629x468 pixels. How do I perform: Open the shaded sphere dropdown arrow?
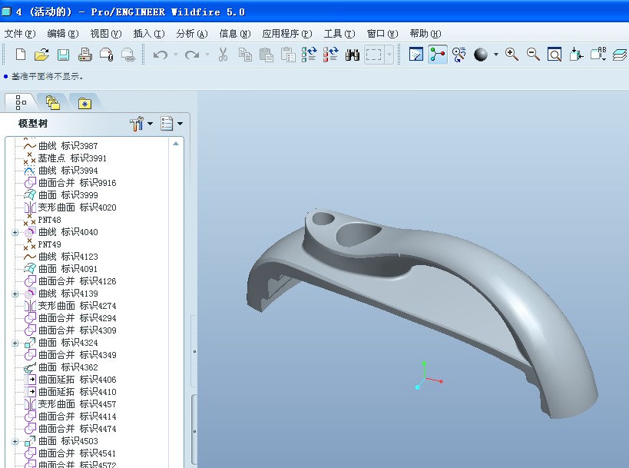pos(496,55)
